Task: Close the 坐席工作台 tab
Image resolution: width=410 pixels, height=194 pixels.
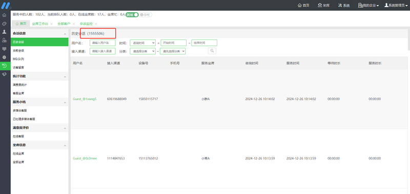Action: [52, 23]
